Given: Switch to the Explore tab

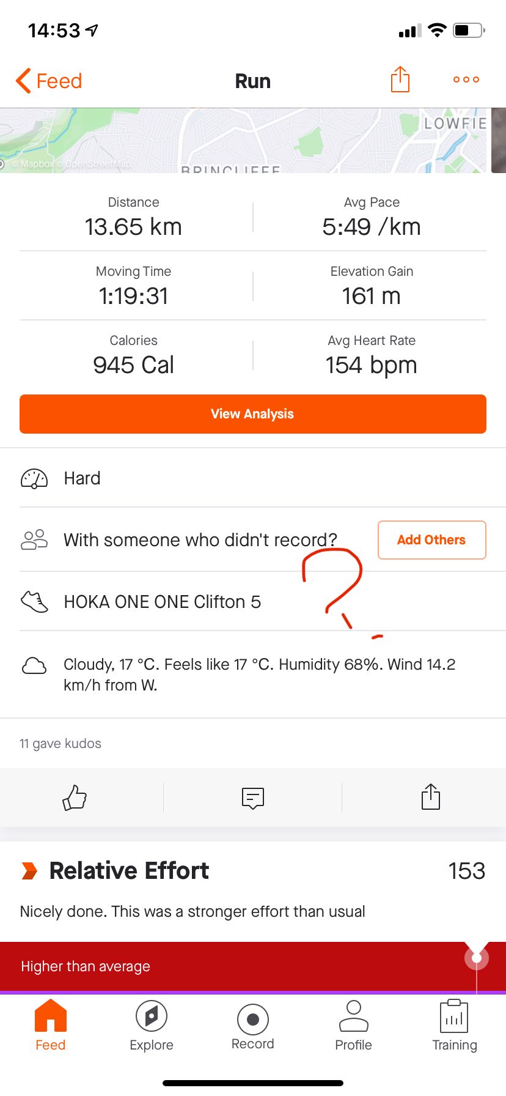Looking at the screenshot, I should tap(152, 1026).
